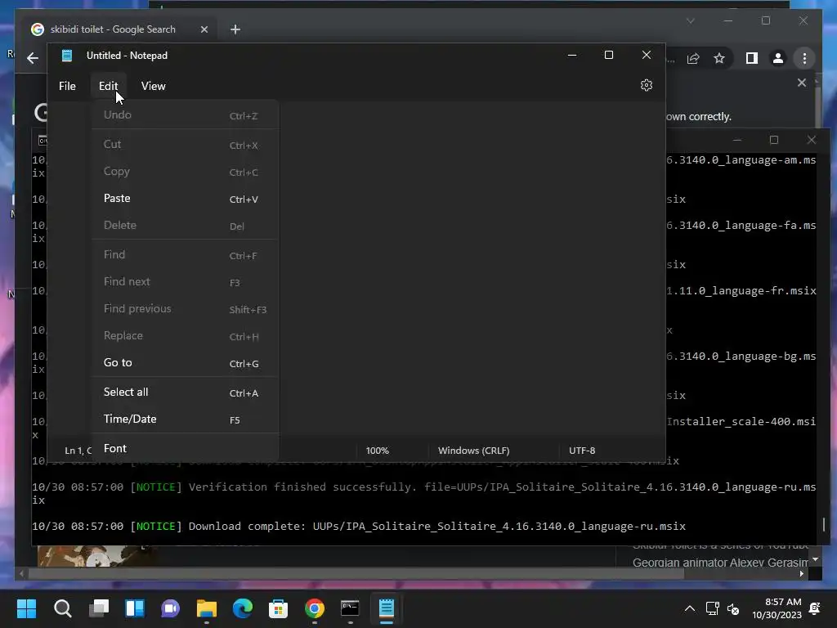Click the Copy entry in Edit menu
This screenshot has height=628, width=837.
[x=186, y=172]
